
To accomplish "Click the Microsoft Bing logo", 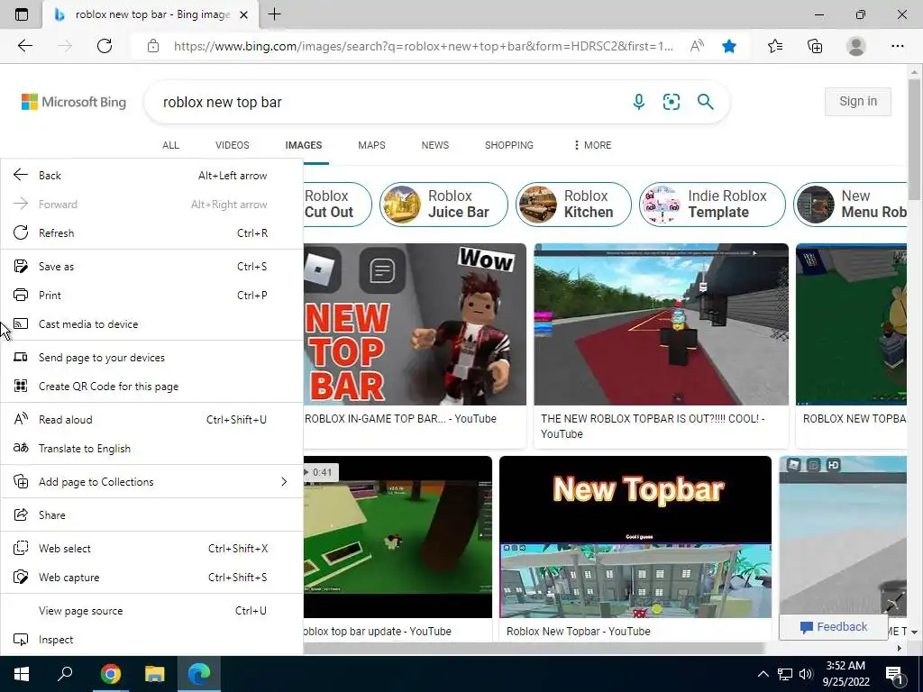I will tap(74, 102).
